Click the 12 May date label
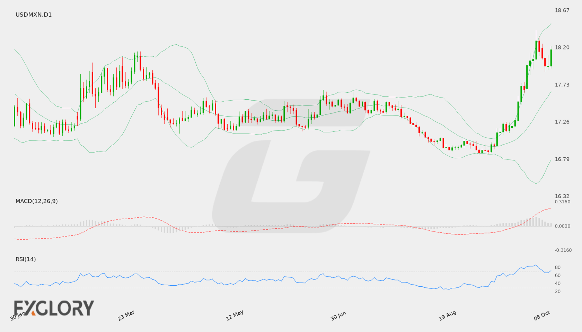 tap(235, 315)
